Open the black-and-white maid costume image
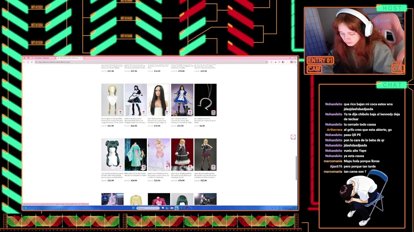The image size is (414, 232). click(x=136, y=100)
